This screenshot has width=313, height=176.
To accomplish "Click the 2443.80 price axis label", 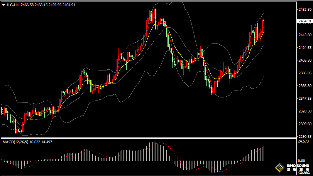I will 305,35.
